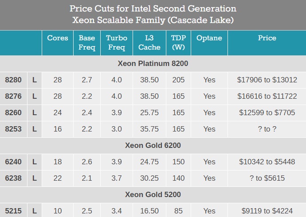Select the Turbo Freq column header
The width and height of the screenshot is (306, 217).
tap(117, 43)
